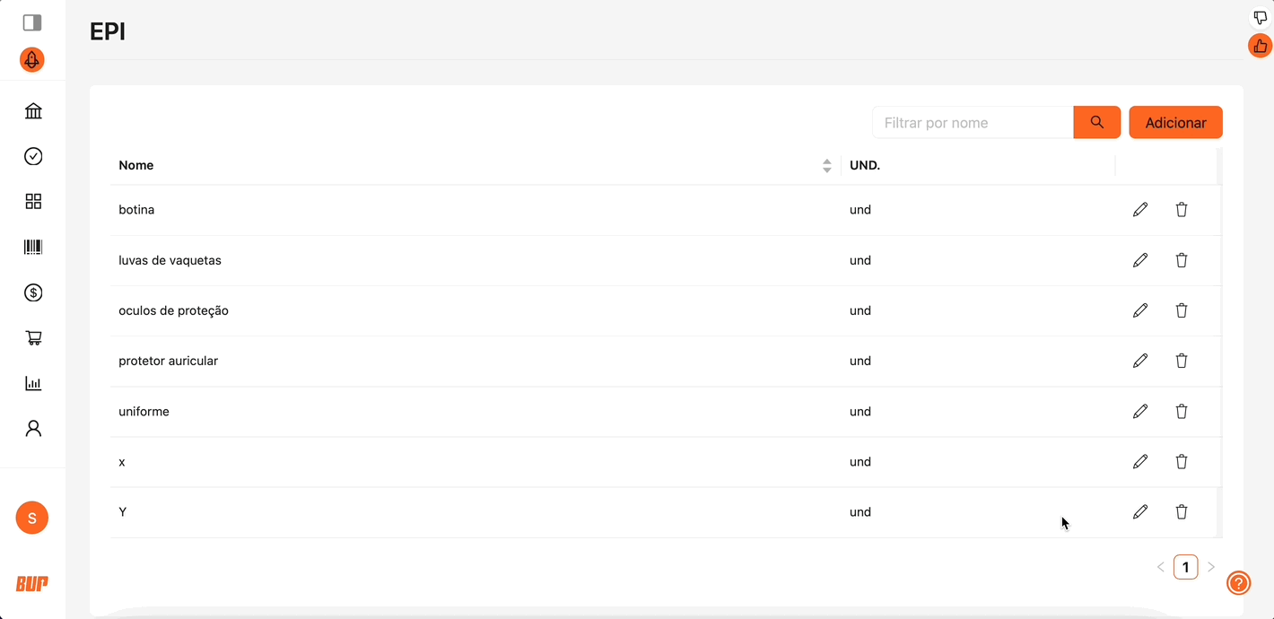Open the bank building sidebar icon
Image resolution: width=1274 pixels, height=619 pixels.
33,111
